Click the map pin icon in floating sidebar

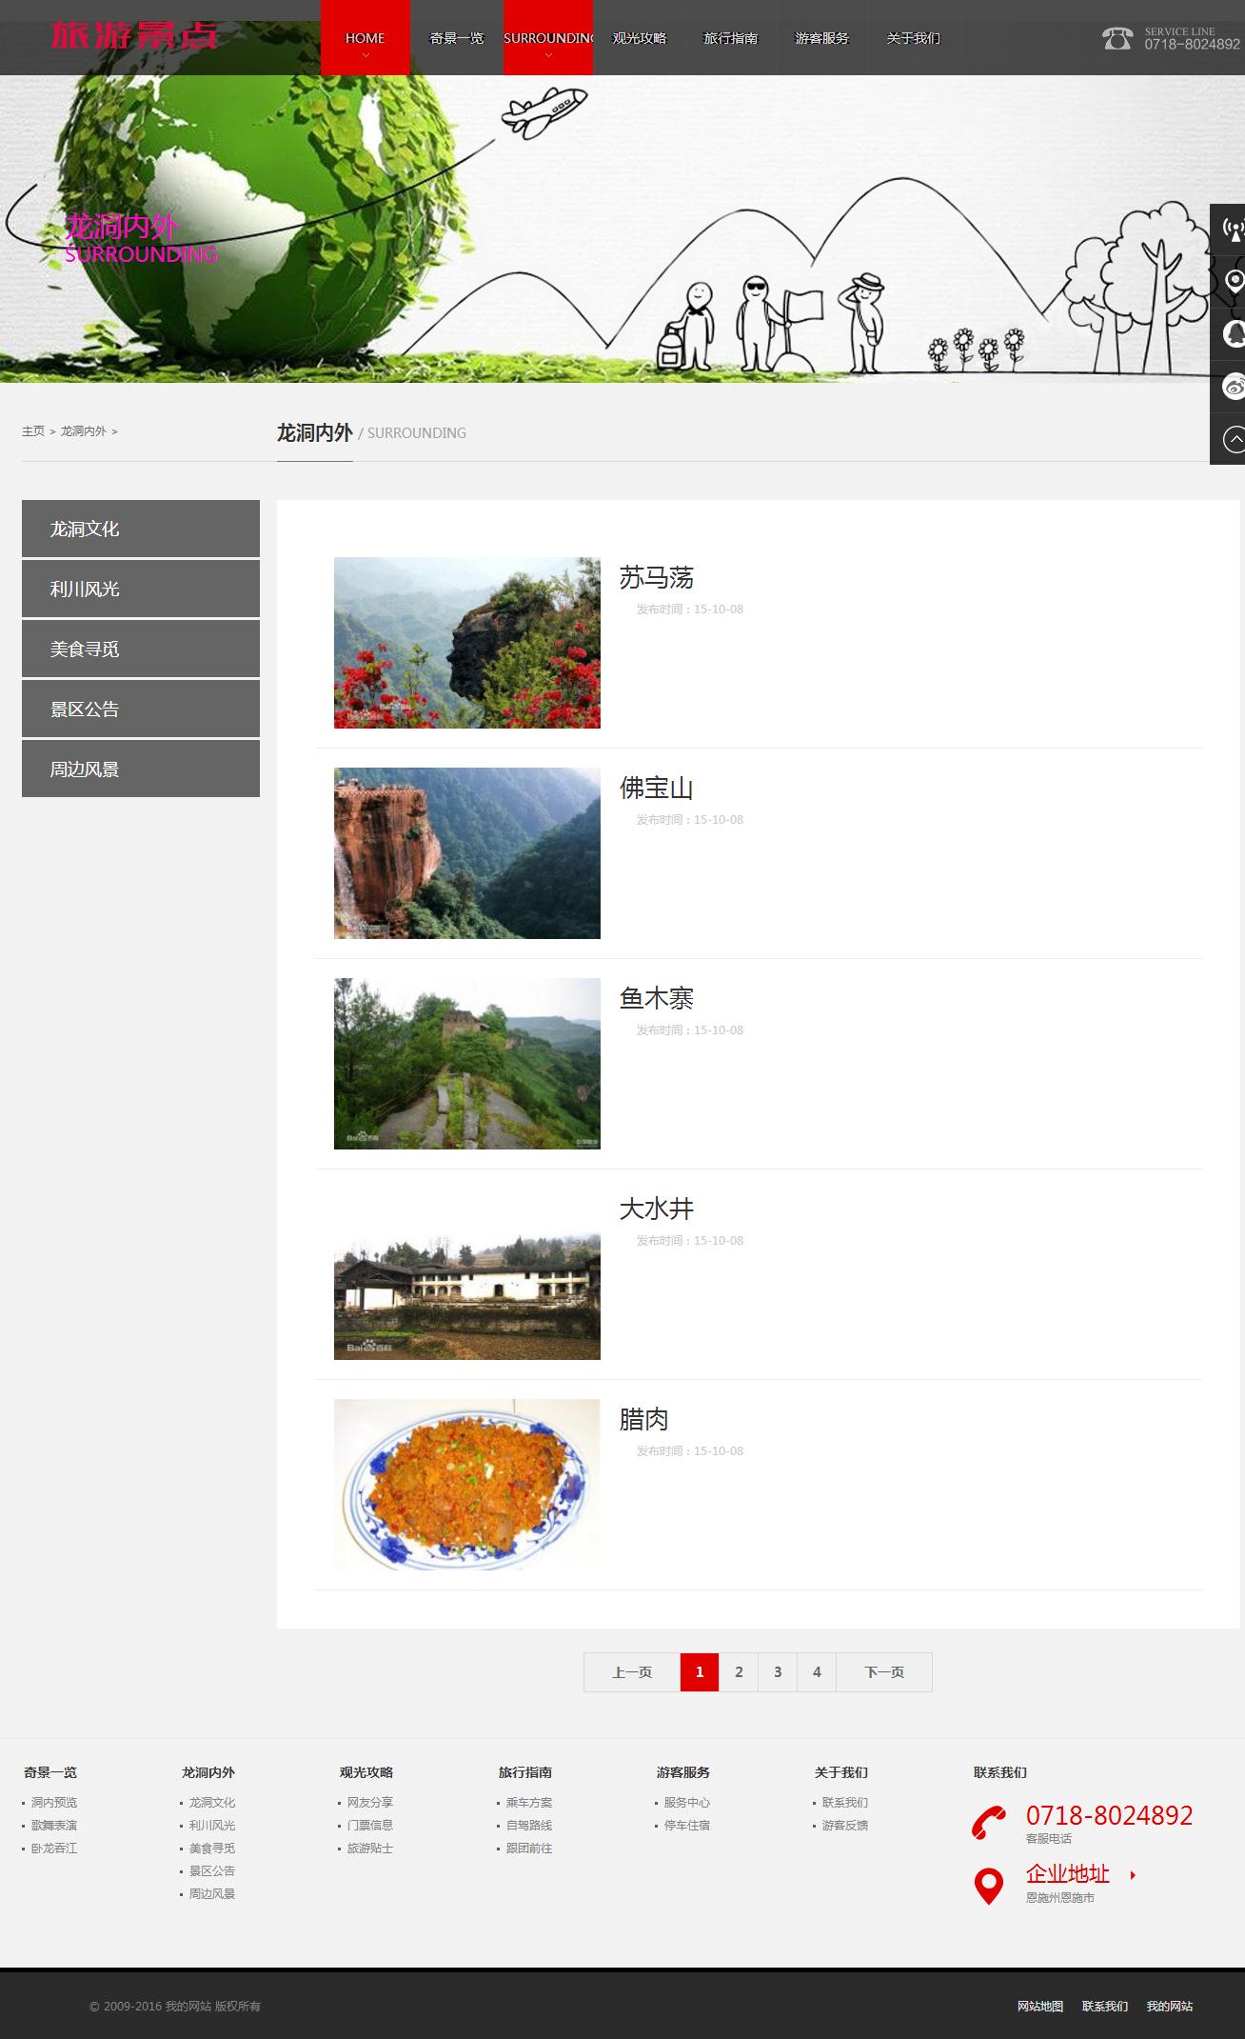click(x=1235, y=281)
